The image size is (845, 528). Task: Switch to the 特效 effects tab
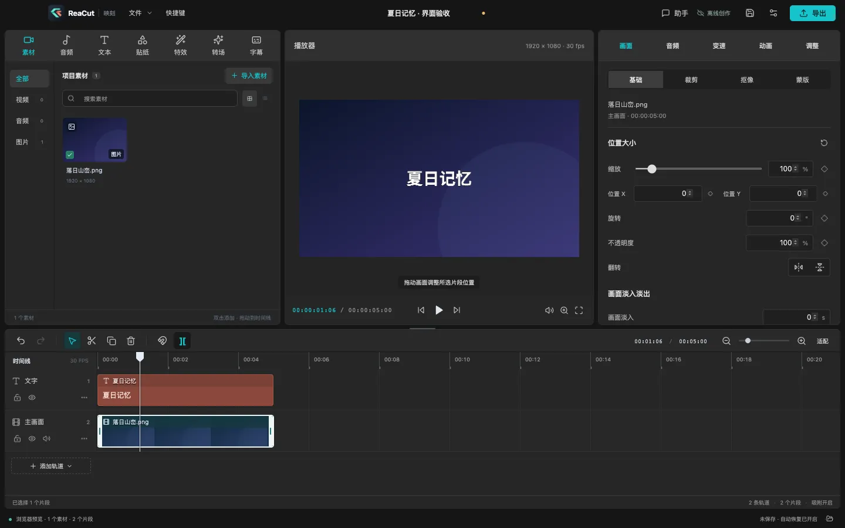(181, 45)
